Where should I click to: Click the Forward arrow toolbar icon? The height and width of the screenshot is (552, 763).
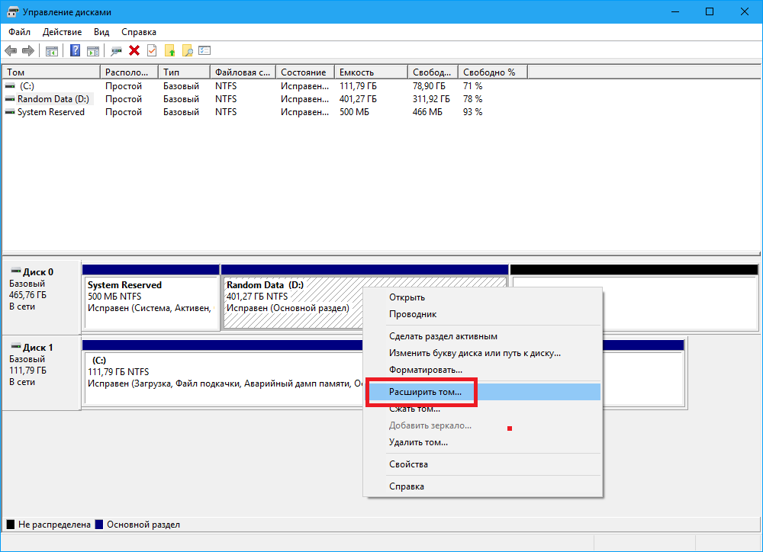coord(28,50)
